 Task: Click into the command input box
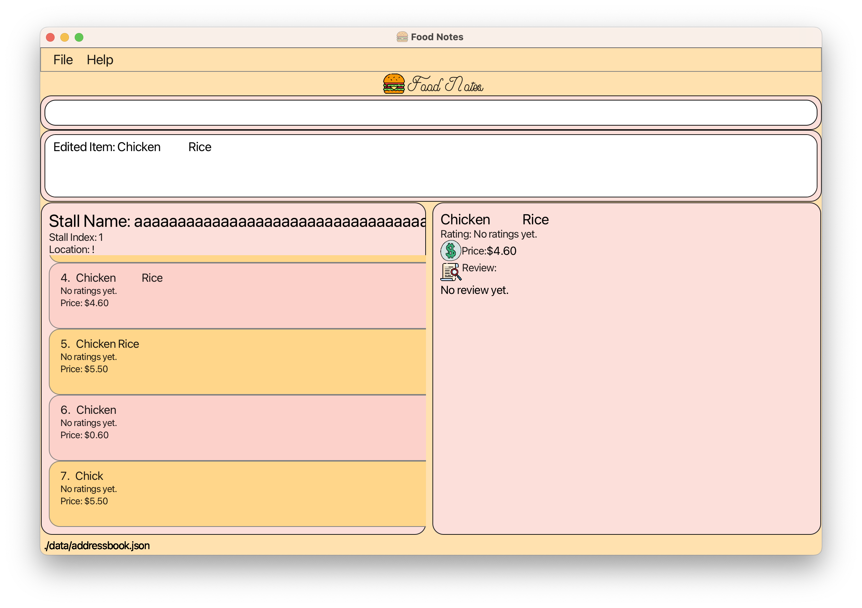pyautogui.click(x=430, y=113)
